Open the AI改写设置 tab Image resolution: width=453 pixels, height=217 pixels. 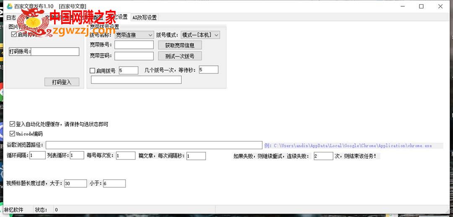point(144,17)
